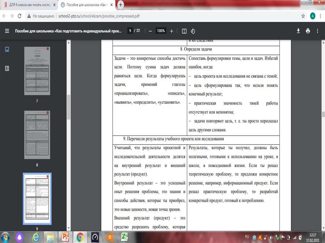Open Chrome's three-dot menu
Screen dimensions: 325x243
coord(320,16)
